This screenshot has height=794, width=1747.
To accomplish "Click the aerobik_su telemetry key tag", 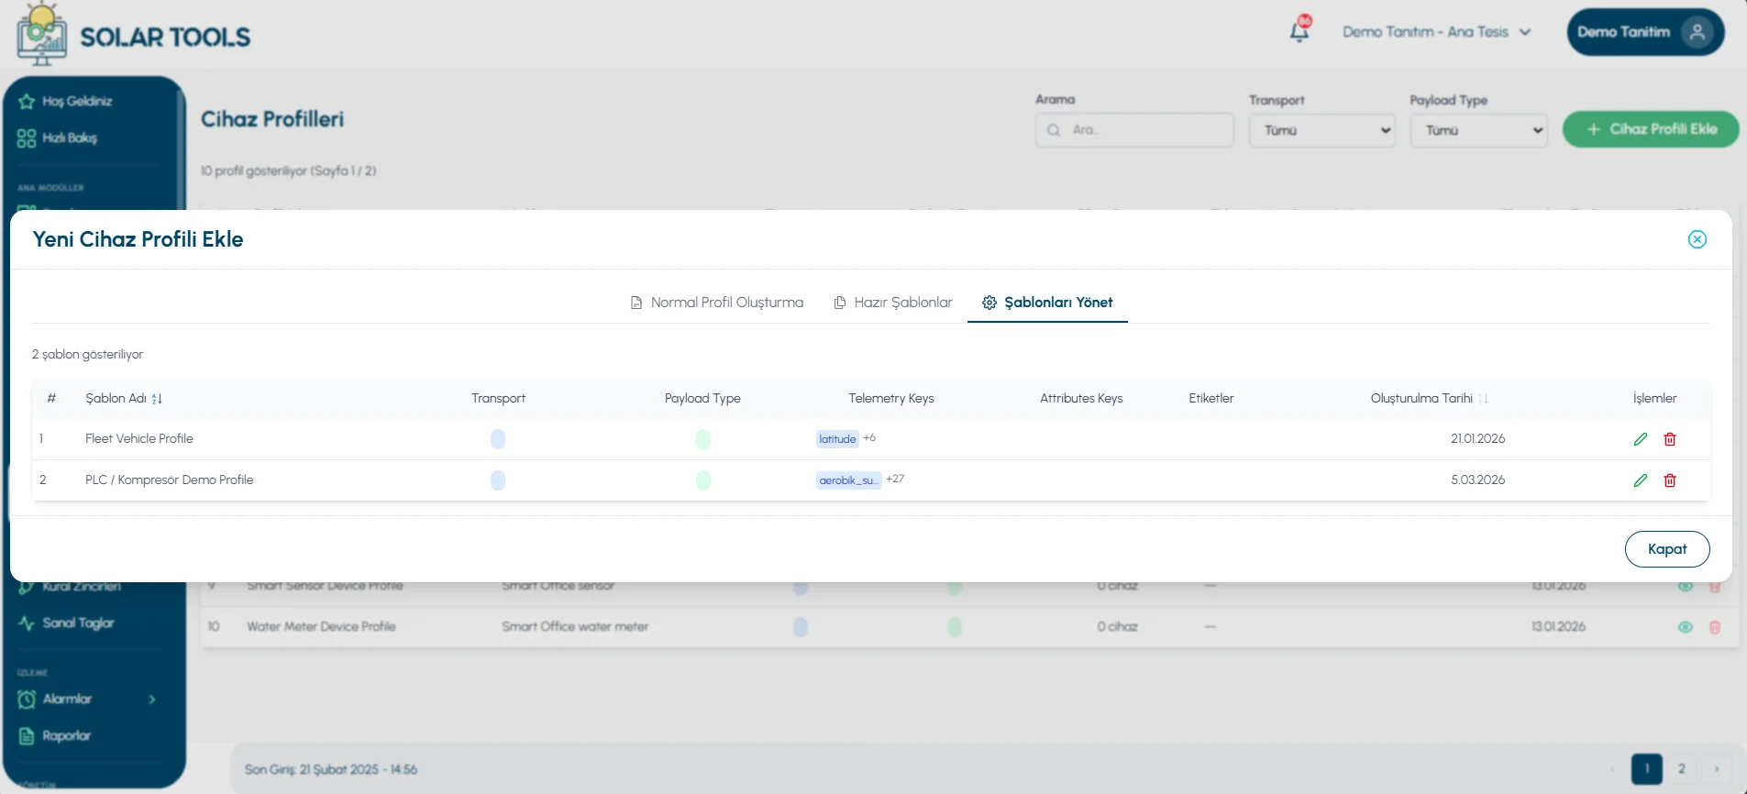I will tap(848, 480).
